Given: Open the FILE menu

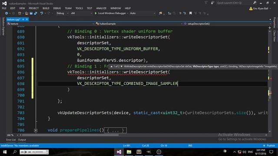Looking at the screenshot, I should tap(4, 8).
